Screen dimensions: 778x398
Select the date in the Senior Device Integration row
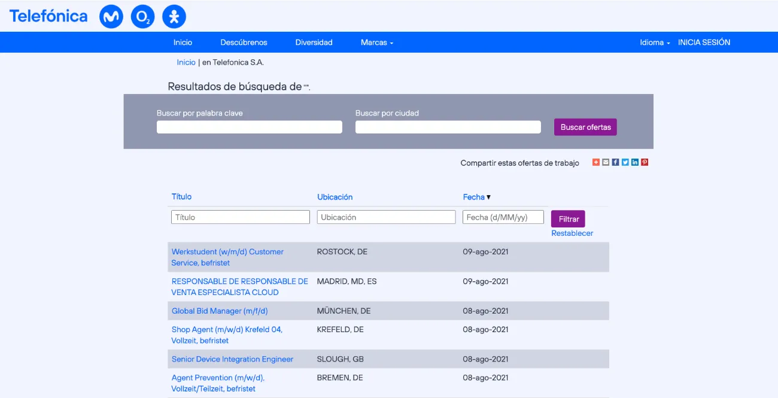[485, 360]
